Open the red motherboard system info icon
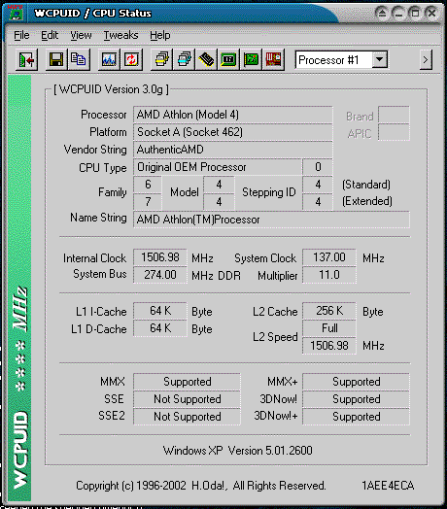 (273, 59)
